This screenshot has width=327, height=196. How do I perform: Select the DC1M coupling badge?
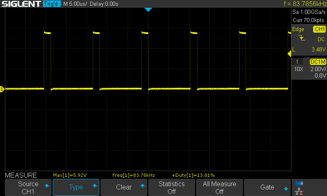point(318,62)
